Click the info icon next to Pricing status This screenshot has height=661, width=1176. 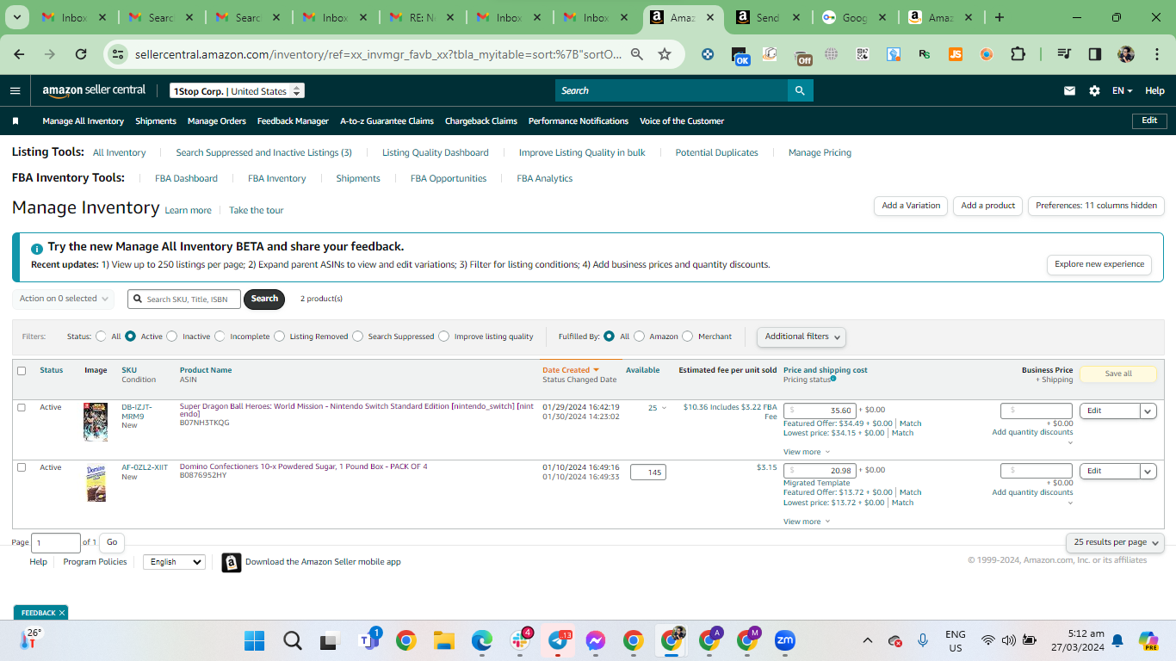coord(833,379)
